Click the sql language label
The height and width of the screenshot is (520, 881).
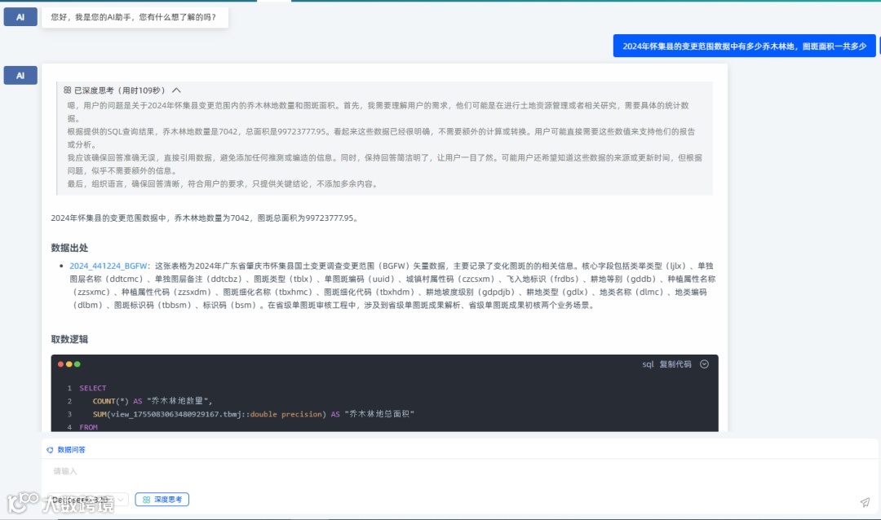648,364
